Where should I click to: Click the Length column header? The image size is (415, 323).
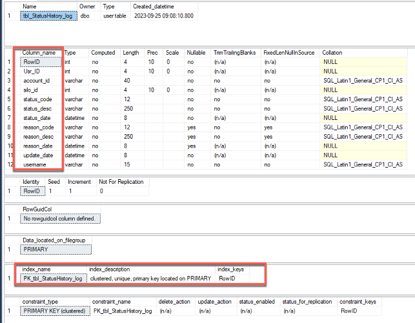point(131,52)
